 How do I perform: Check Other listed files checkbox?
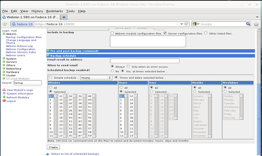(206, 33)
